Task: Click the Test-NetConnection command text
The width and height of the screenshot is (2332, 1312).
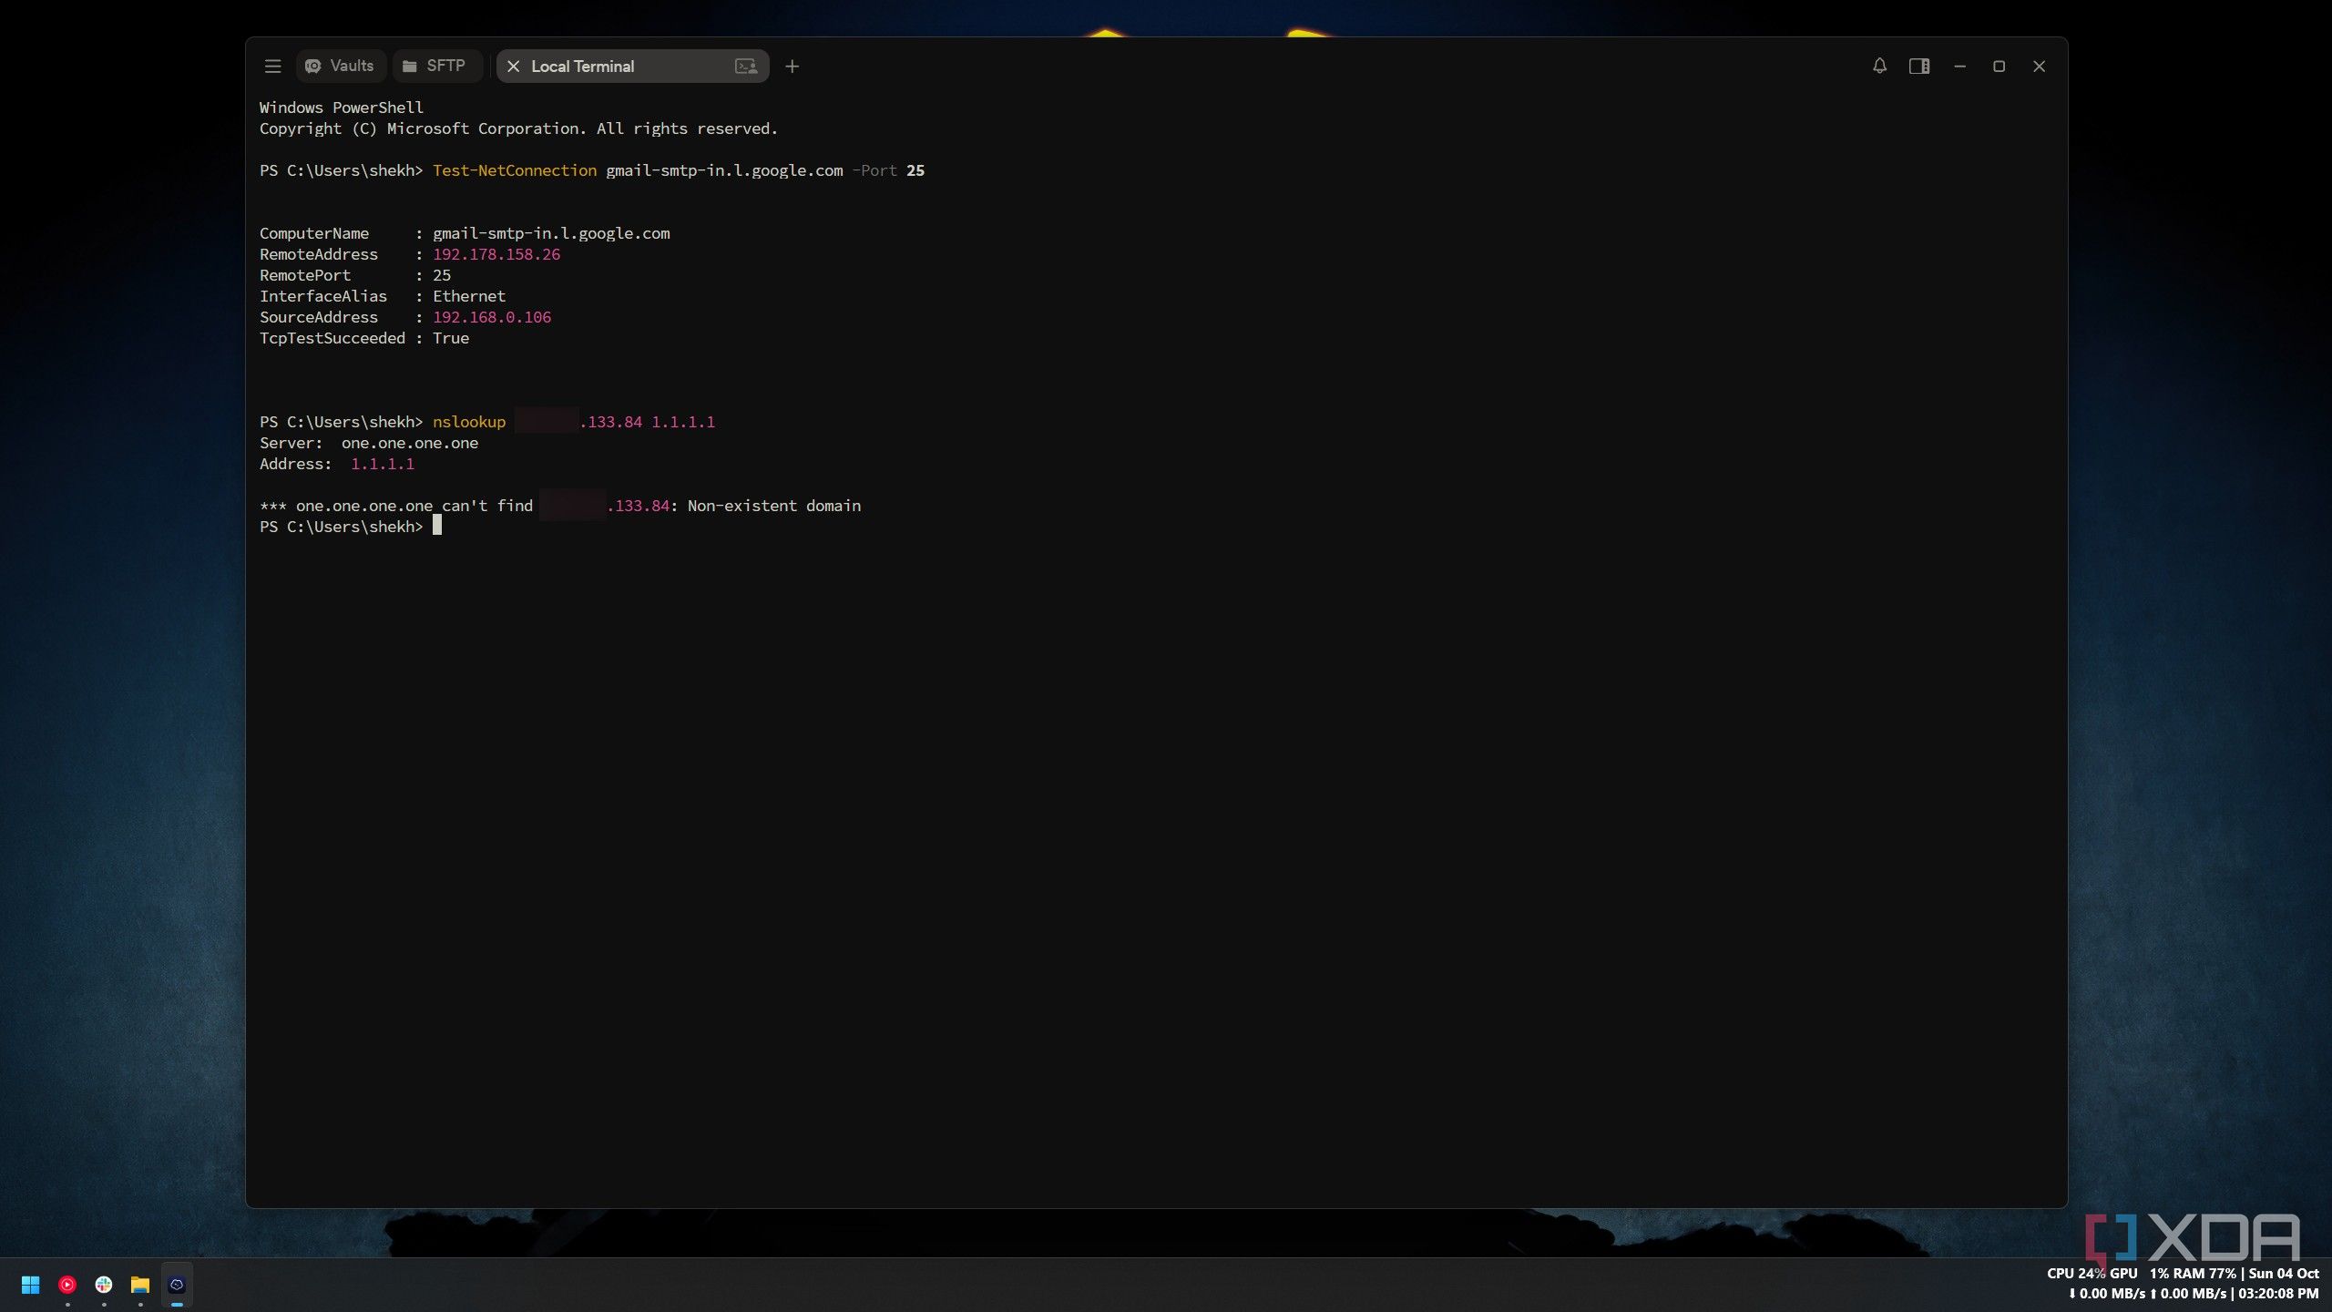Action: coord(514,170)
